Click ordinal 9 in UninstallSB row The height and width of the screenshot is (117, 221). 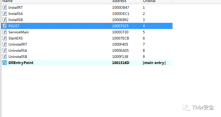click(144, 56)
